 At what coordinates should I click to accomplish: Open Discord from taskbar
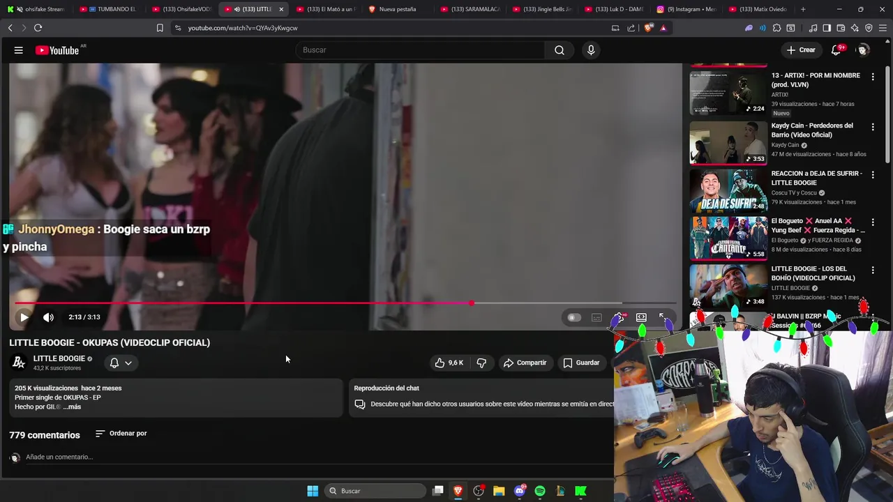click(x=520, y=491)
